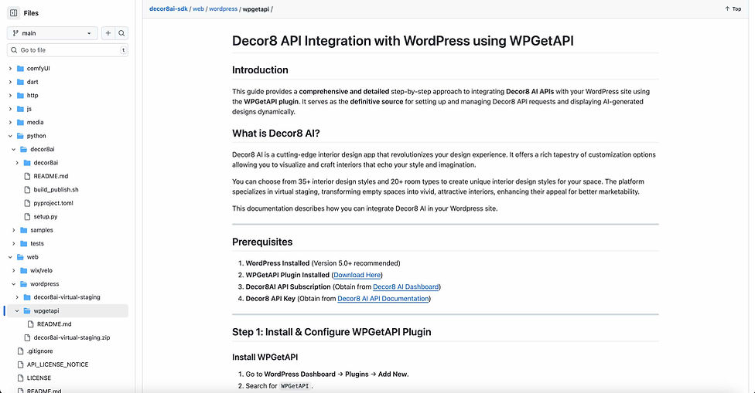Viewport: 755px width, 393px height.
Task: Click the js folder icon
Action: click(20, 109)
